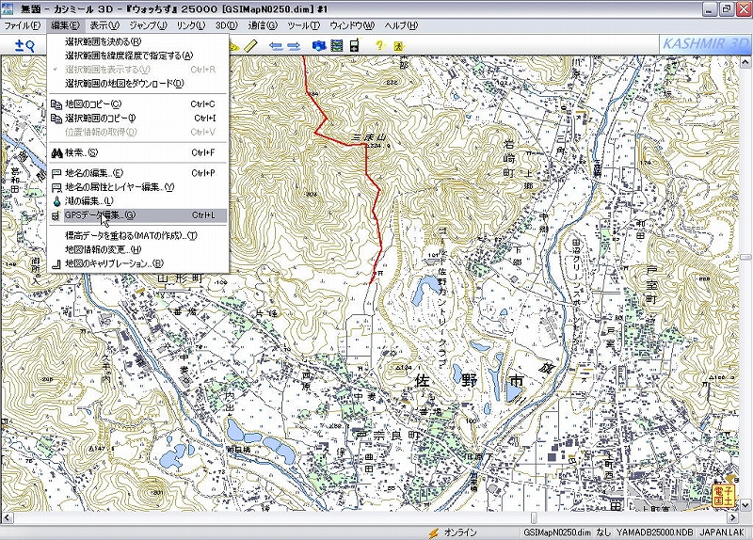Click JAPAN.LAK in status bar
Screen dimensions: 753x540
(x=722, y=532)
